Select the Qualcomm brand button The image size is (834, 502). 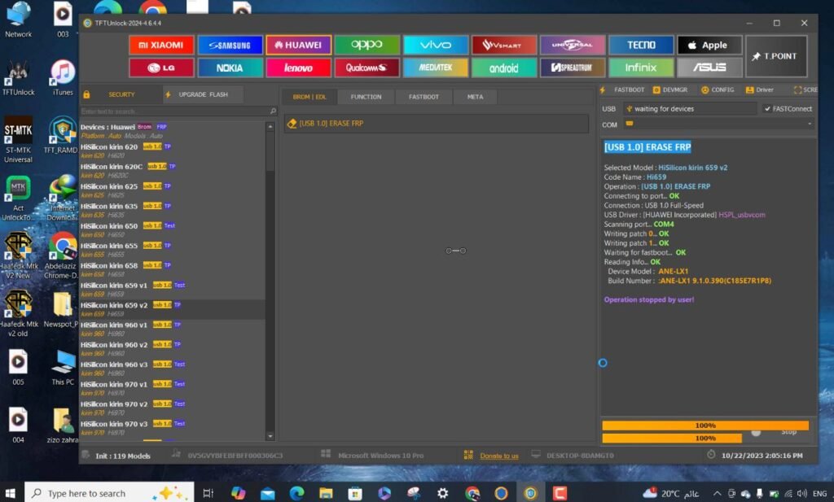point(367,68)
